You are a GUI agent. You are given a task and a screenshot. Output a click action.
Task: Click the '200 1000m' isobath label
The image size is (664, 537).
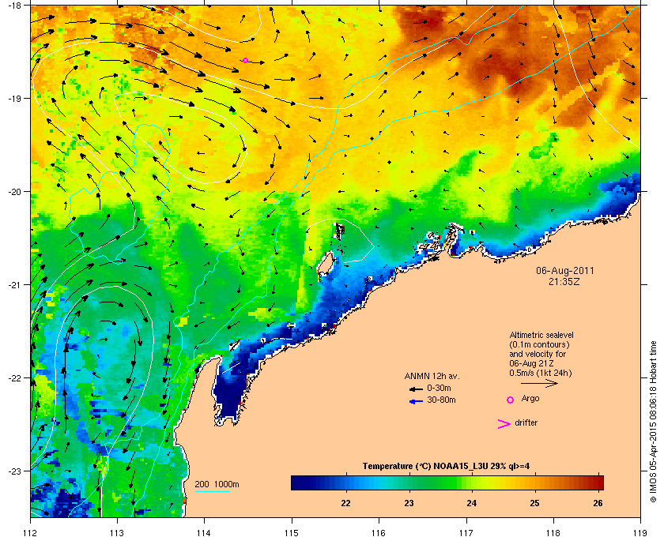coord(217,485)
